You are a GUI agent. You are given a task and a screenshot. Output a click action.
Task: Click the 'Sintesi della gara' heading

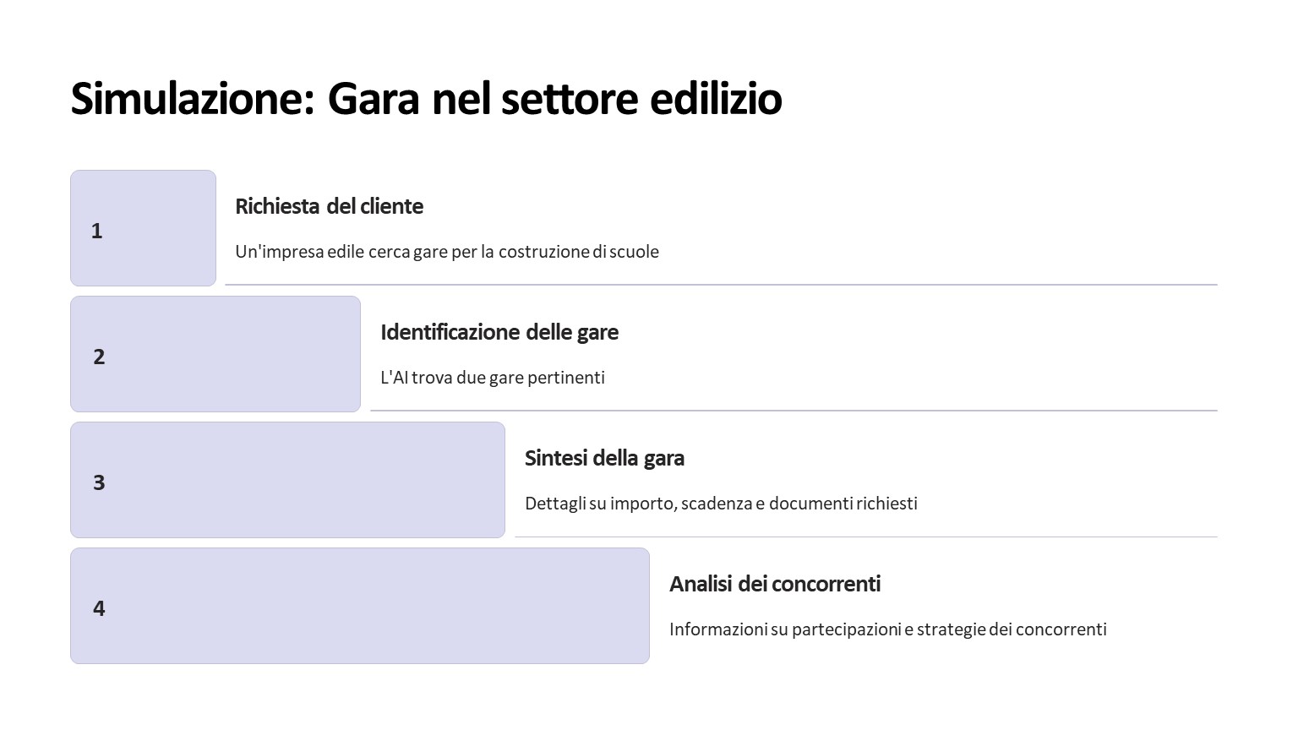604,458
